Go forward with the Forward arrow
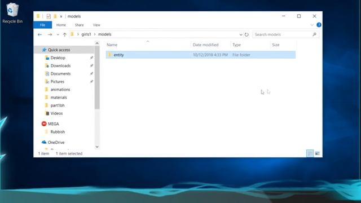361x203 pixels. tap(50, 34)
